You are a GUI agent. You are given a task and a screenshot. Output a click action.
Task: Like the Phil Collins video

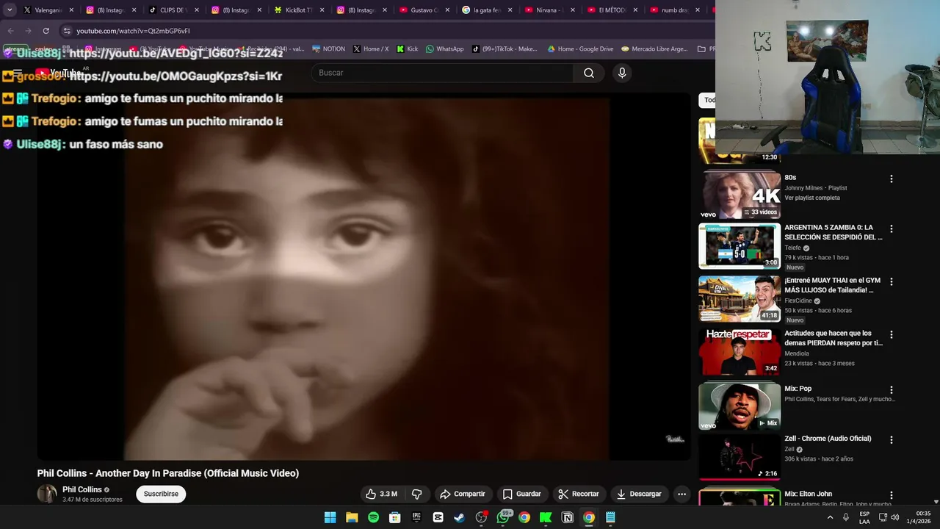pyautogui.click(x=382, y=494)
